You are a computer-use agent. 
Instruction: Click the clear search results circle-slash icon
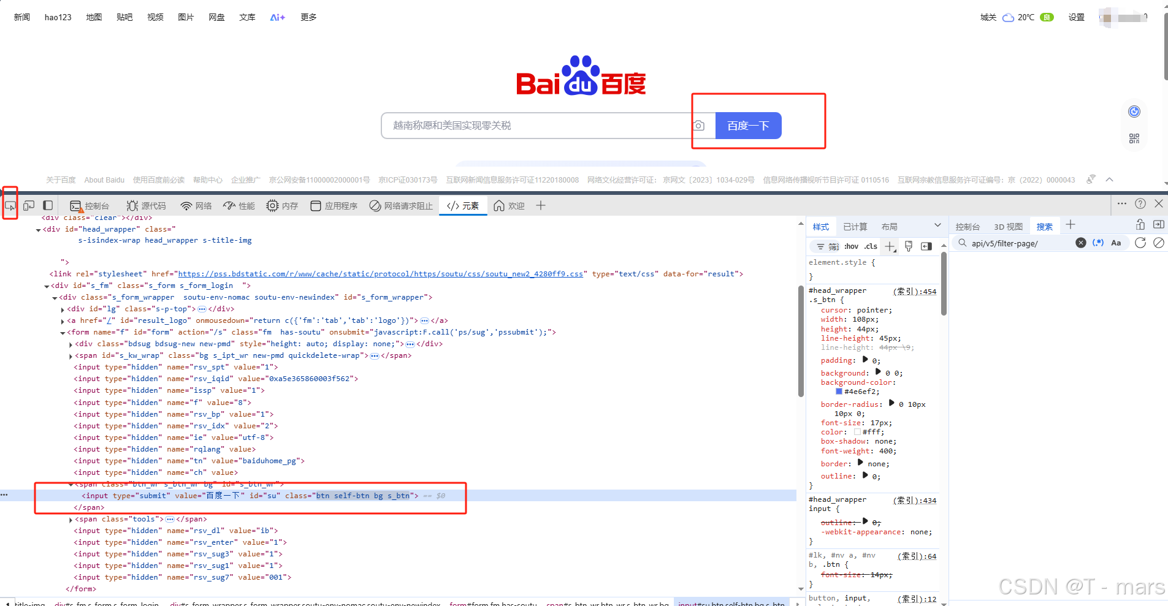tap(1159, 243)
